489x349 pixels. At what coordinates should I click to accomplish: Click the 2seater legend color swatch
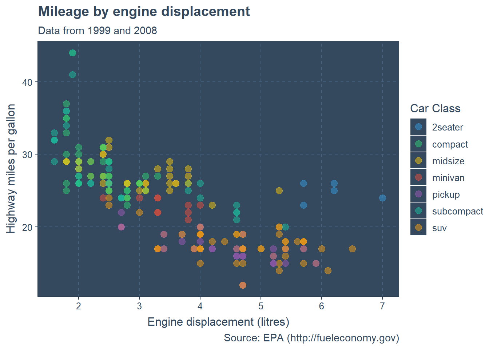[x=418, y=127]
